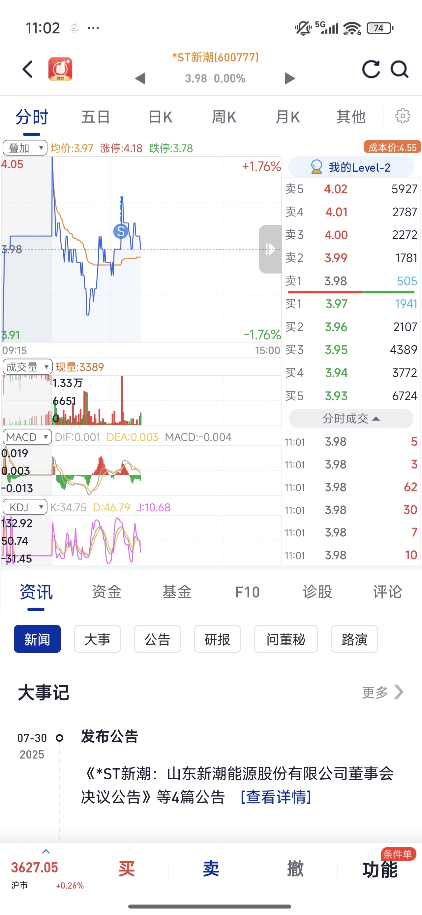
Task: Open the MACD indicator dropdown
Action: 27,437
